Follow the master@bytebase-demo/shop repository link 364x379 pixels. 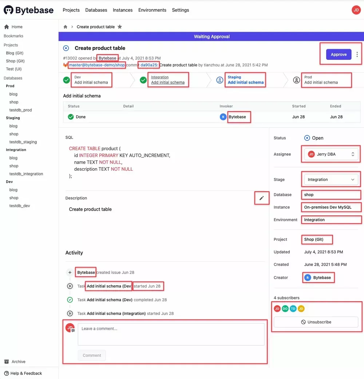click(x=97, y=65)
